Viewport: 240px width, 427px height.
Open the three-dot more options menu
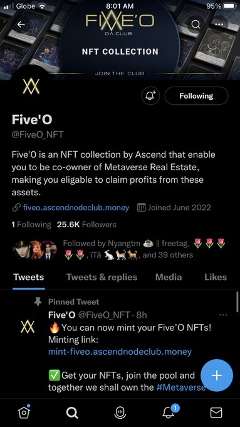(x=219, y=24)
